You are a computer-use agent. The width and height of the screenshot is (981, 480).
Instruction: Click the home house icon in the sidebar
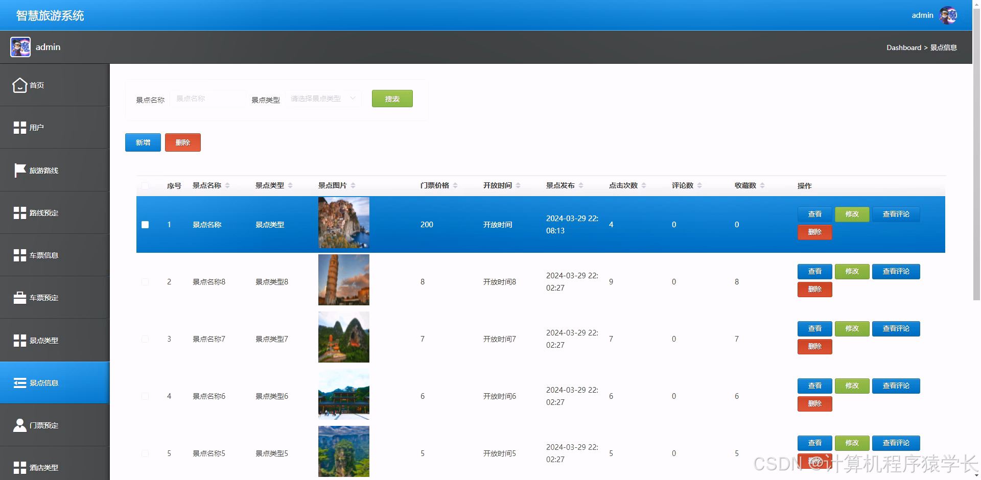(x=19, y=85)
